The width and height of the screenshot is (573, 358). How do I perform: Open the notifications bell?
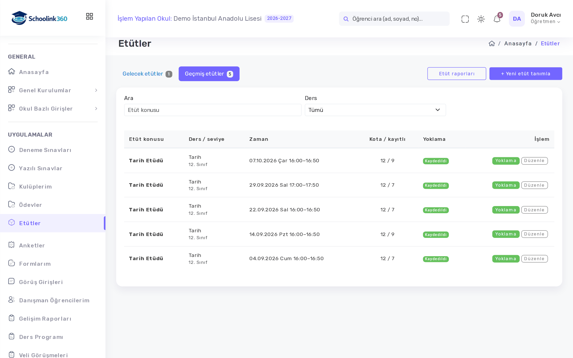point(497,19)
